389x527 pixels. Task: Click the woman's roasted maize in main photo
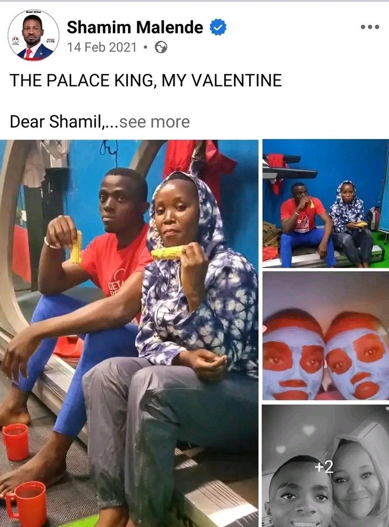click(x=167, y=252)
